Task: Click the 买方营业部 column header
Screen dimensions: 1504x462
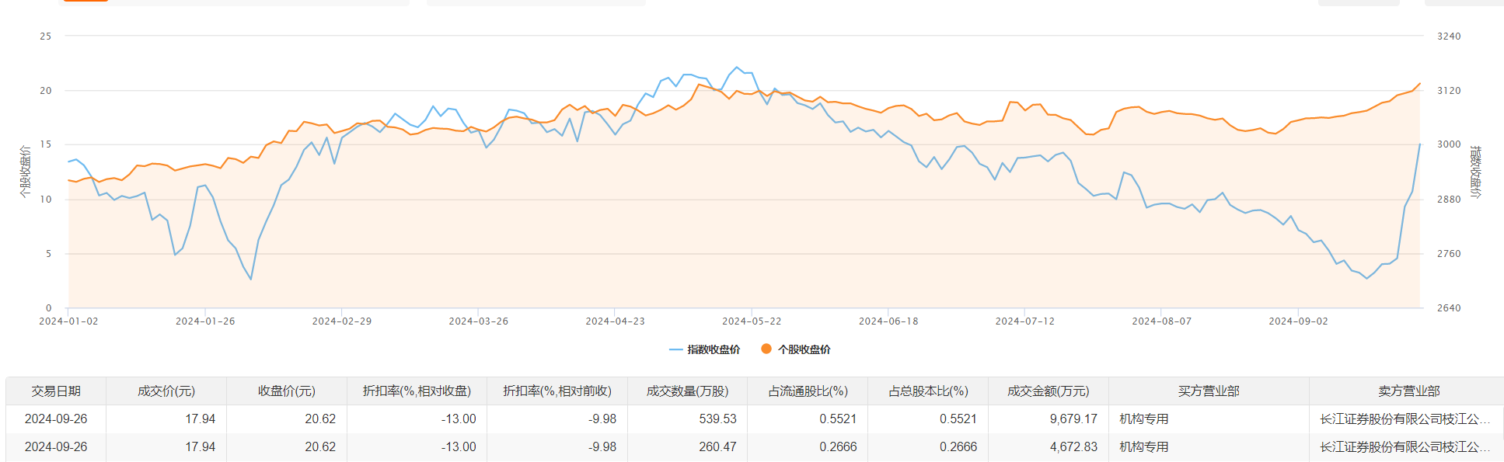Action: tap(1209, 391)
